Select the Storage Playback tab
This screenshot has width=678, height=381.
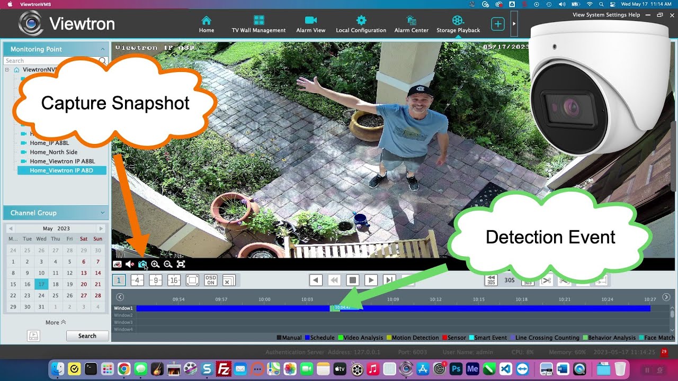458,24
